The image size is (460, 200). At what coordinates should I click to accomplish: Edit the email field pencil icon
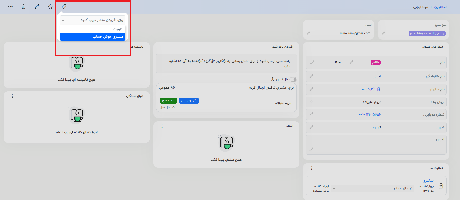309,33
